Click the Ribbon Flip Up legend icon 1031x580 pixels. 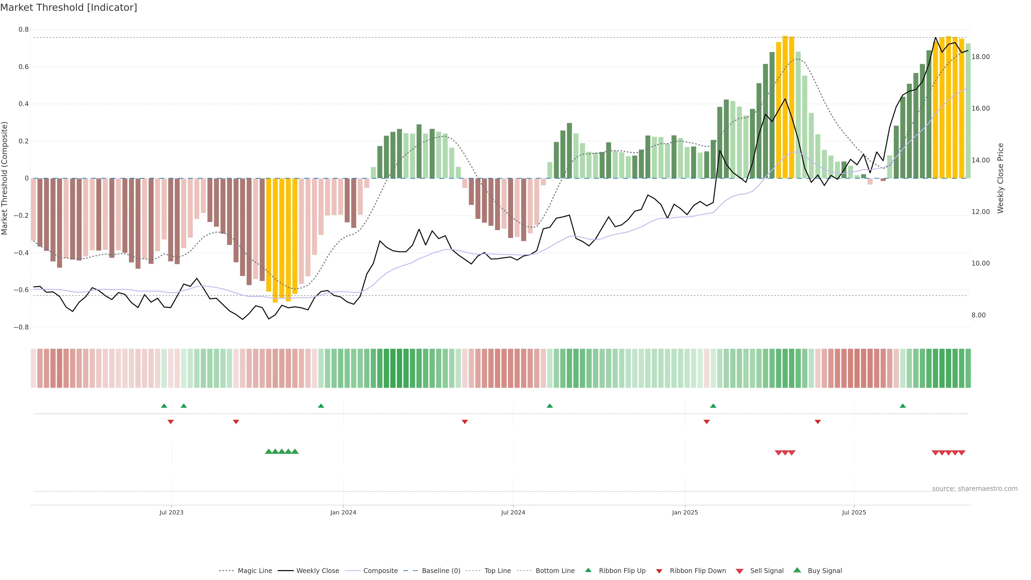588,570
